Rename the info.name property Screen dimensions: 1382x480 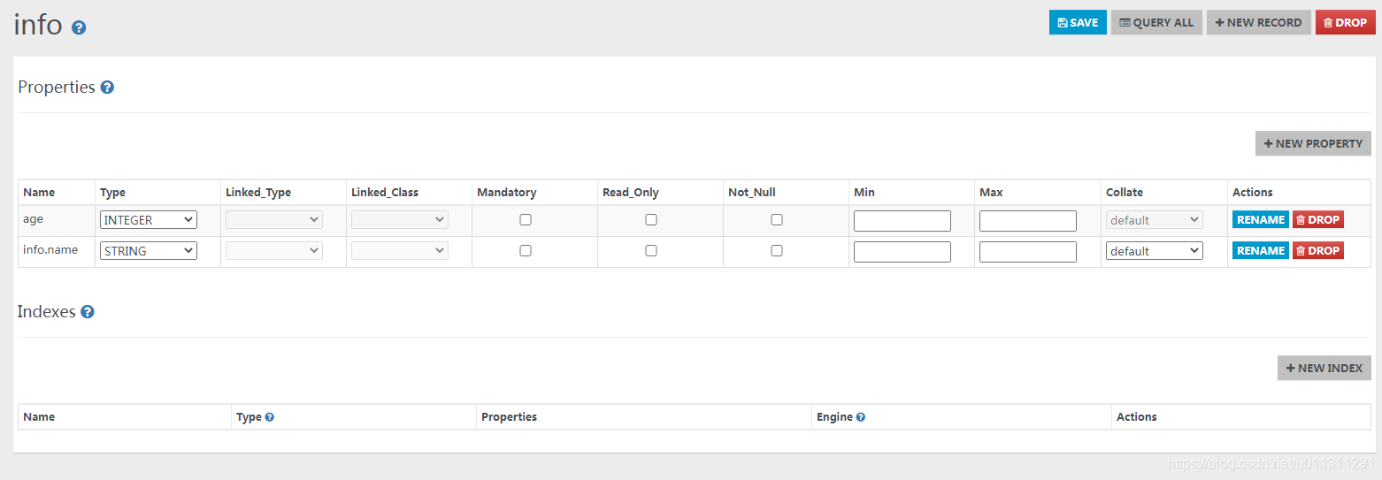click(1260, 251)
